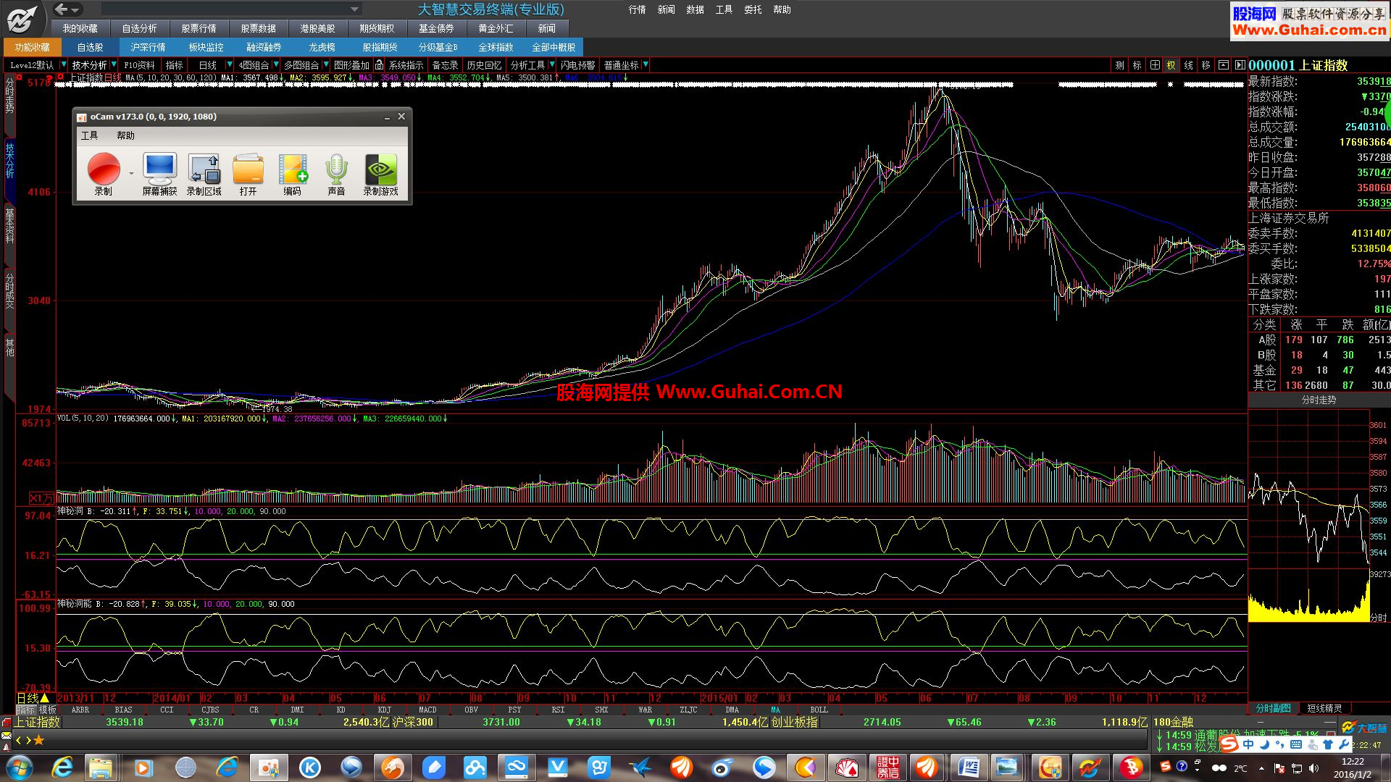
Task: Expand the 4图组合 dropdown arrow
Action: [x=275, y=65]
